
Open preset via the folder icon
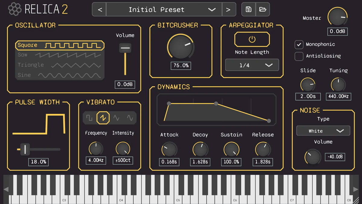tap(263, 10)
